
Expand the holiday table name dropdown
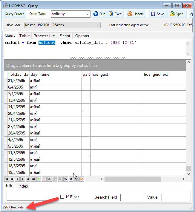point(88,14)
